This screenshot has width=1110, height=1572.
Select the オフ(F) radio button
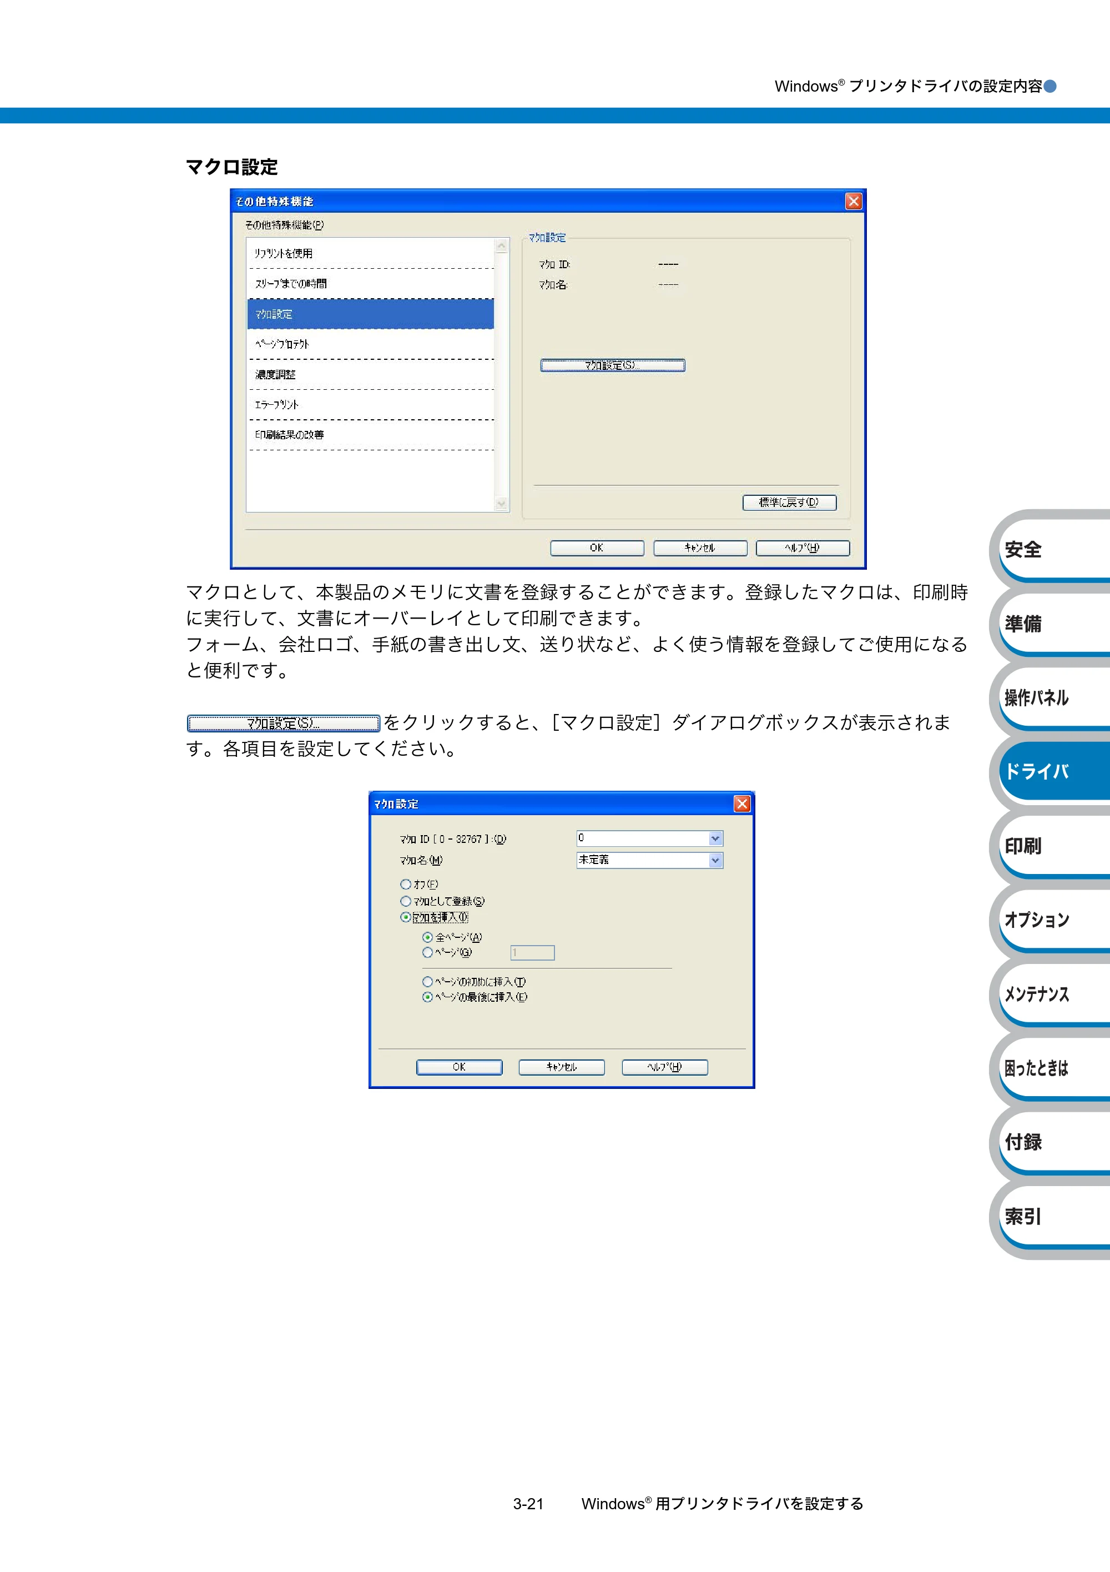[406, 885]
